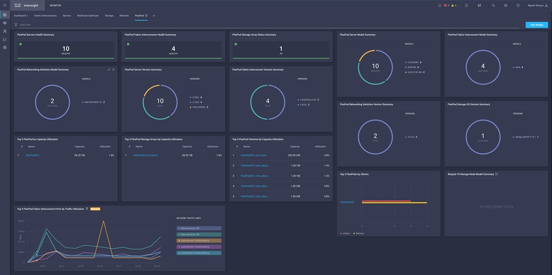Switch to the Workload Optimizer tab
The height and width of the screenshot is (275, 552).
coord(88,15)
